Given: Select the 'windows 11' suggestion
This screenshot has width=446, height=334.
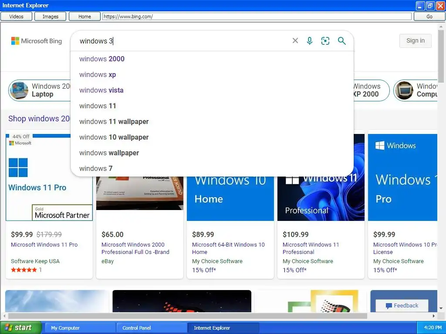Looking at the screenshot, I should (x=212, y=106).
